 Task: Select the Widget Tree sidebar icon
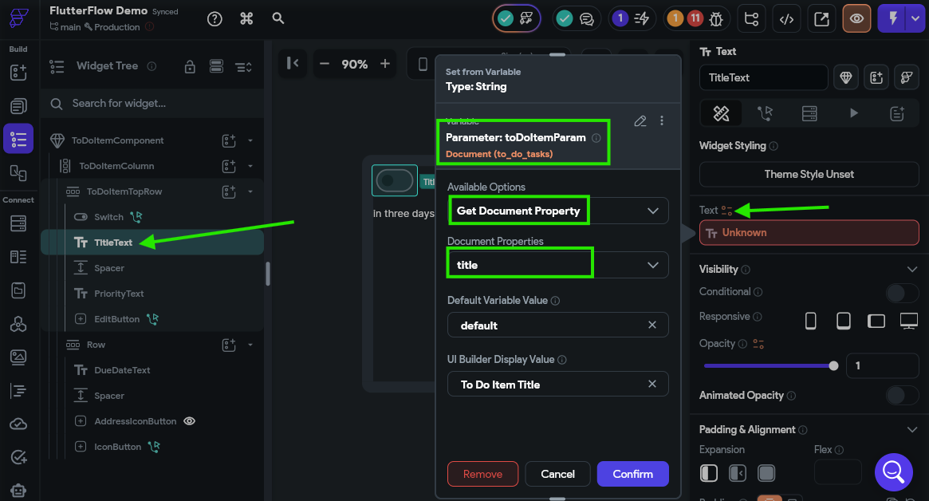tap(18, 140)
